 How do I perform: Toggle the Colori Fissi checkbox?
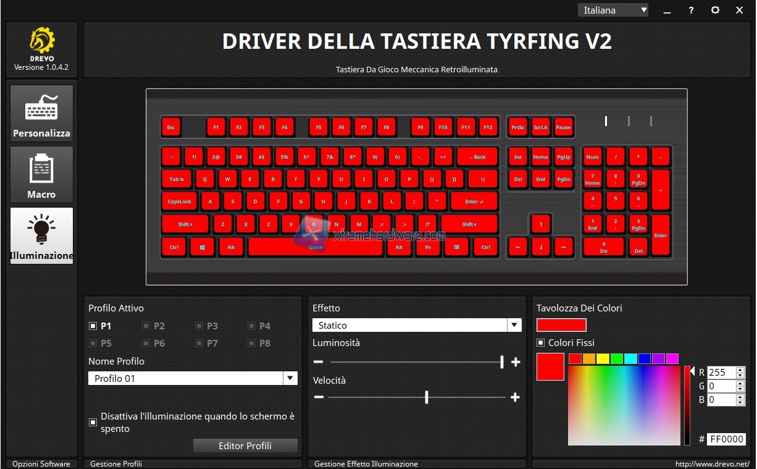[541, 343]
